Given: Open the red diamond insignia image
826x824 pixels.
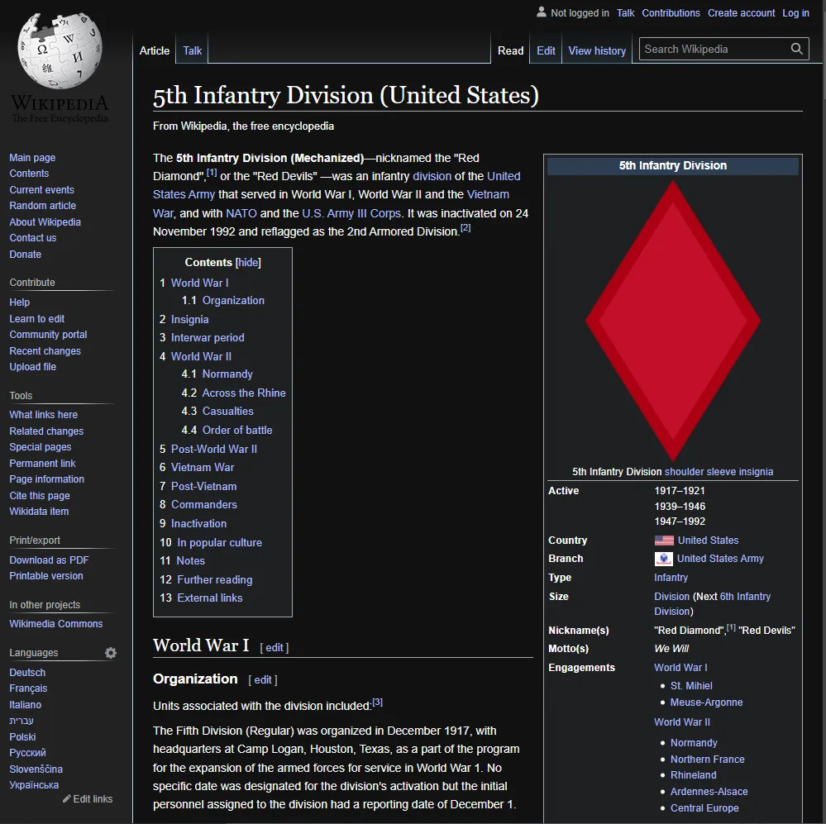Looking at the screenshot, I should pos(673,321).
